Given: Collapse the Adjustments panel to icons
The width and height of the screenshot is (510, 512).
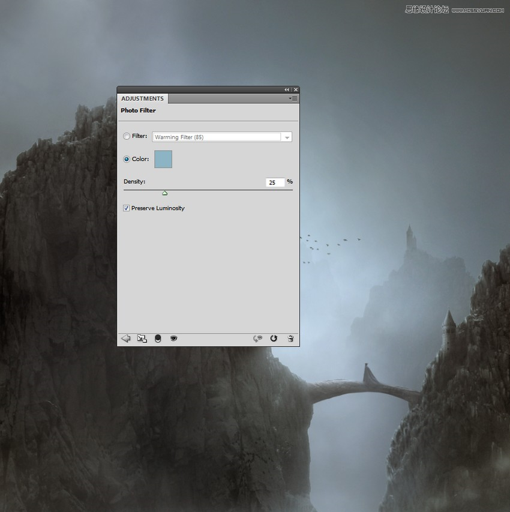Looking at the screenshot, I should 287,89.
